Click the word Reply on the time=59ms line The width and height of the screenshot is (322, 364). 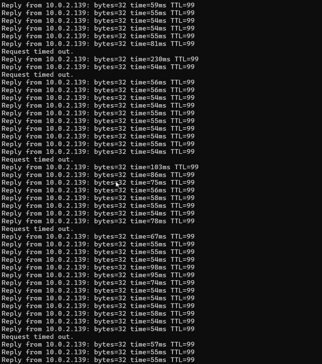click(x=12, y=5)
